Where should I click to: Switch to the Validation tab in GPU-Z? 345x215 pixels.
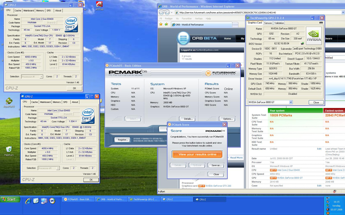click(x=279, y=23)
